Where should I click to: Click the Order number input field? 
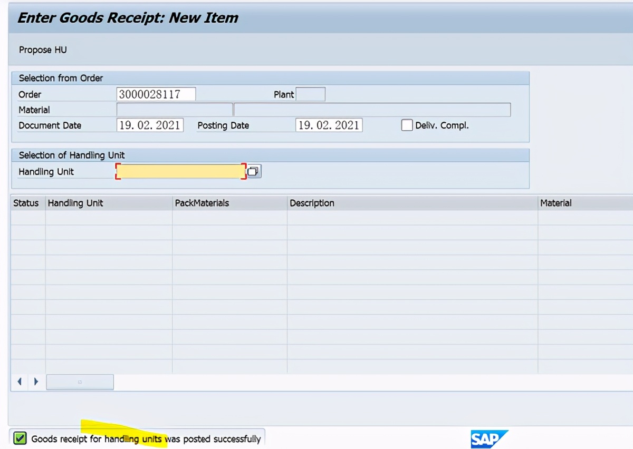156,94
